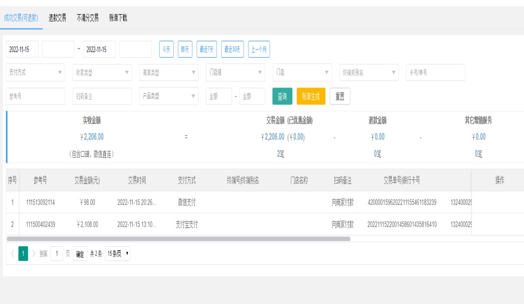Screen dimensions: 524x304
Task: Open the 产品类型 dropdown
Action: click(167, 95)
